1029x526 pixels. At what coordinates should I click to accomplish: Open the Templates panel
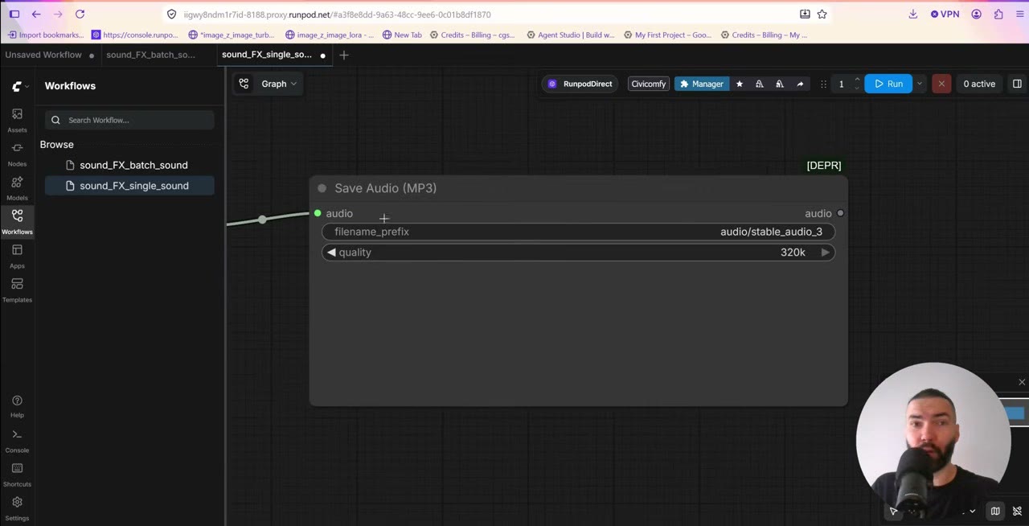pyautogui.click(x=17, y=290)
